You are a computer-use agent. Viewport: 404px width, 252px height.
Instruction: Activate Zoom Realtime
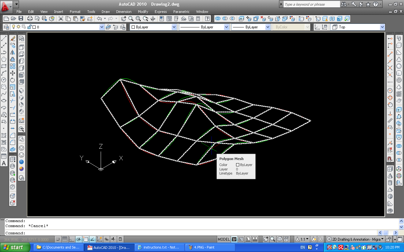coord(131,19)
